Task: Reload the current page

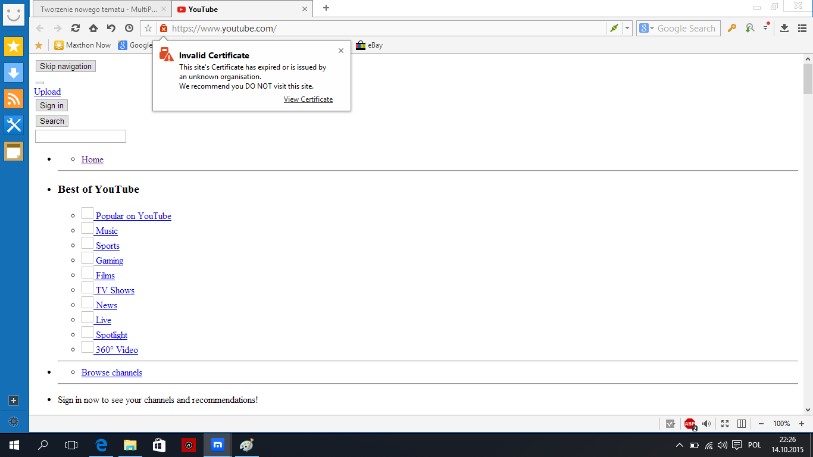Action: coord(76,28)
